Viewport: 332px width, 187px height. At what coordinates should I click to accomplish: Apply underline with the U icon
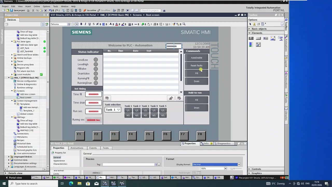89,24
